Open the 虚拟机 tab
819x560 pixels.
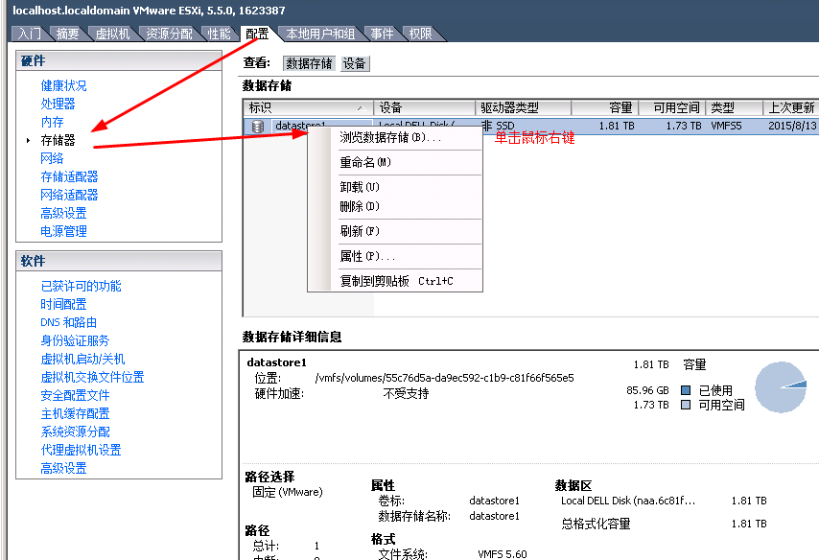(x=112, y=34)
